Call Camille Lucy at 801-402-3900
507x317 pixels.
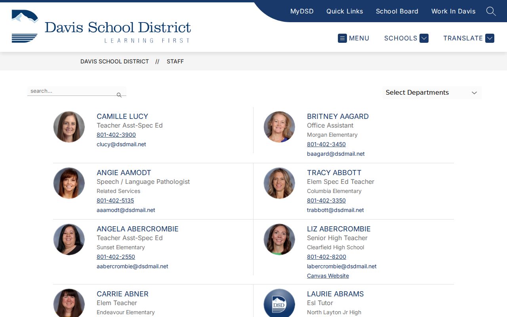(x=116, y=135)
